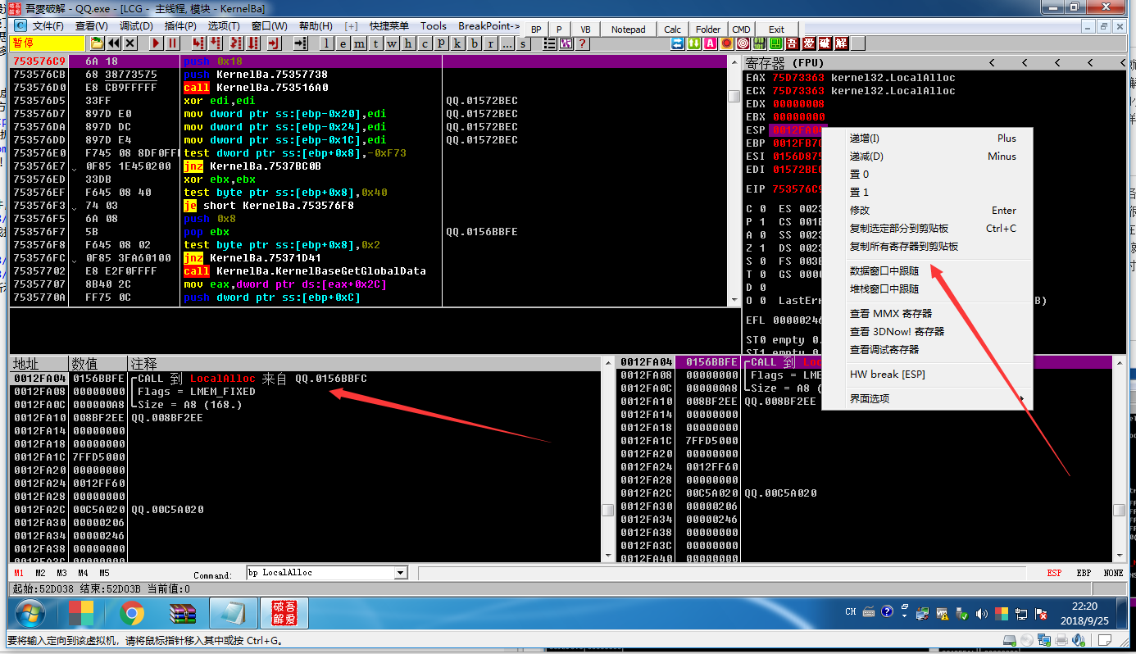
Task: Click the Exit button in top bar
Action: (x=777, y=30)
